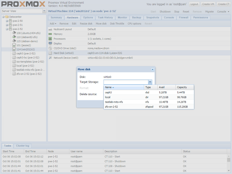
Task: Open the Task History tab
Action: [105, 18]
